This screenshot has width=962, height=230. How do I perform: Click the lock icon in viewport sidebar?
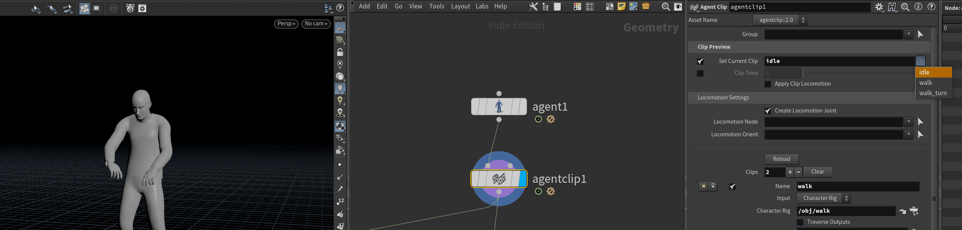(x=340, y=52)
